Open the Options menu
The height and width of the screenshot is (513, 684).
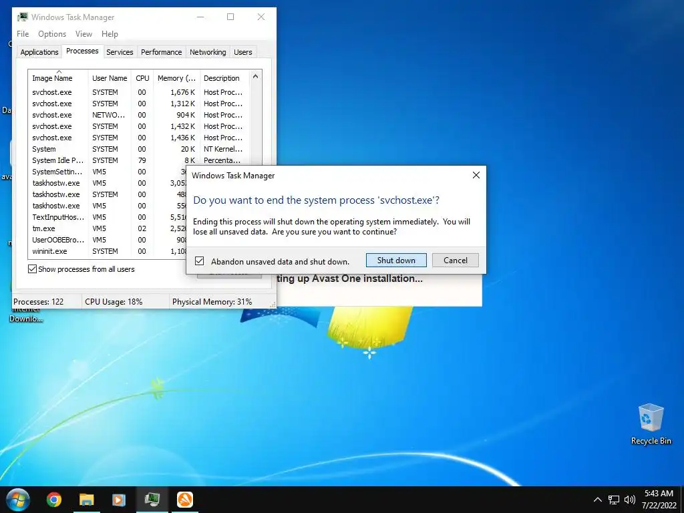pyautogui.click(x=52, y=34)
